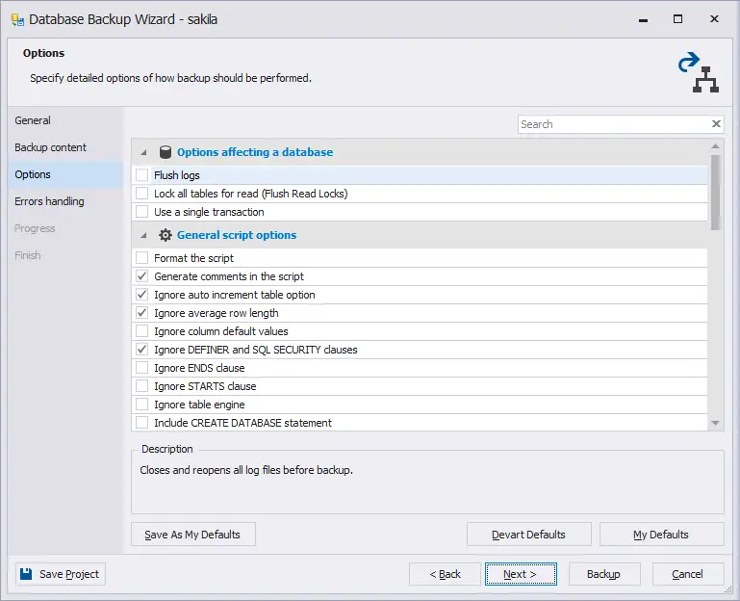Image resolution: width=740 pixels, height=601 pixels.
Task: Maximize the wizard window
Action: point(677,19)
